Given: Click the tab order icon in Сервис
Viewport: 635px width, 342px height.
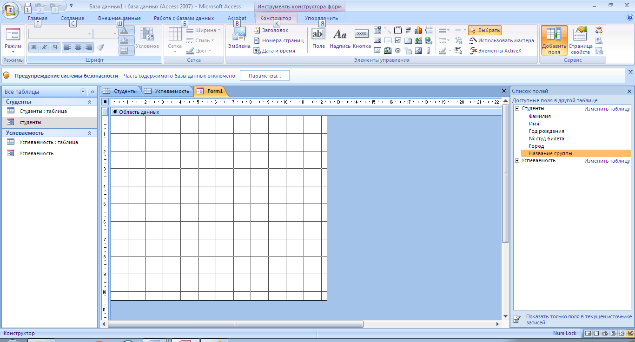Looking at the screenshot, I should click(x=599, y=30).
